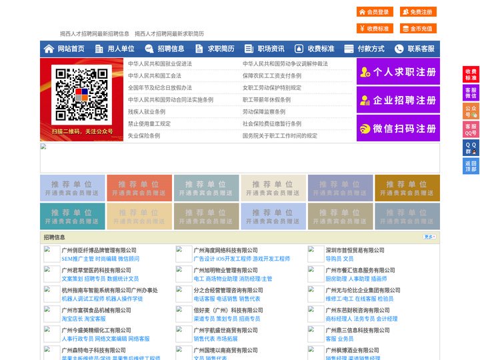
Task: Open 失业保险条例 link
Action: (x=144, y=135)
